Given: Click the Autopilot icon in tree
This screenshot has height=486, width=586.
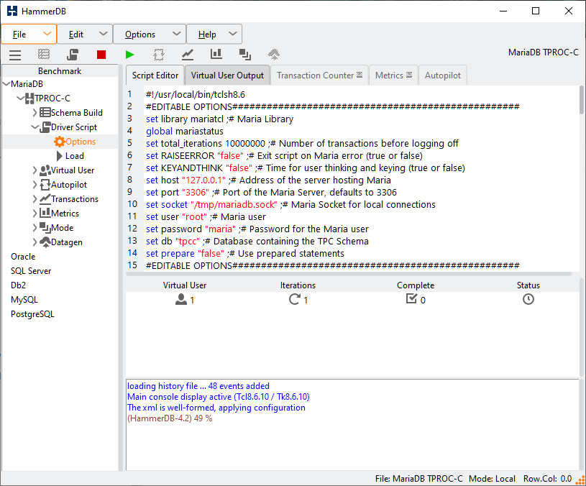Looking at the screenshot, I should tap(45, 185).
